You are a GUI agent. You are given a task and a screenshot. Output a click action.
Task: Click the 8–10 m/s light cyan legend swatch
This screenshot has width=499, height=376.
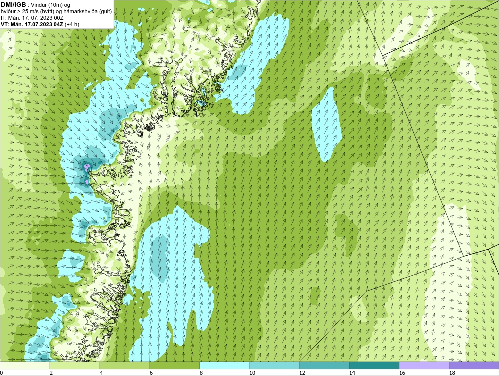click(x=225, y=366)
